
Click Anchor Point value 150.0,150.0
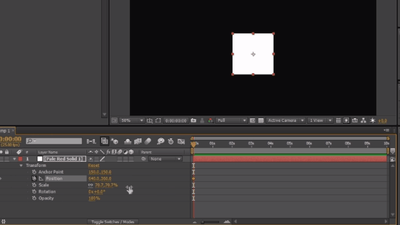100,172
